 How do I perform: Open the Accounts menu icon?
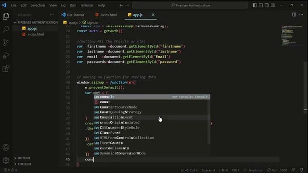coord(6,148)
